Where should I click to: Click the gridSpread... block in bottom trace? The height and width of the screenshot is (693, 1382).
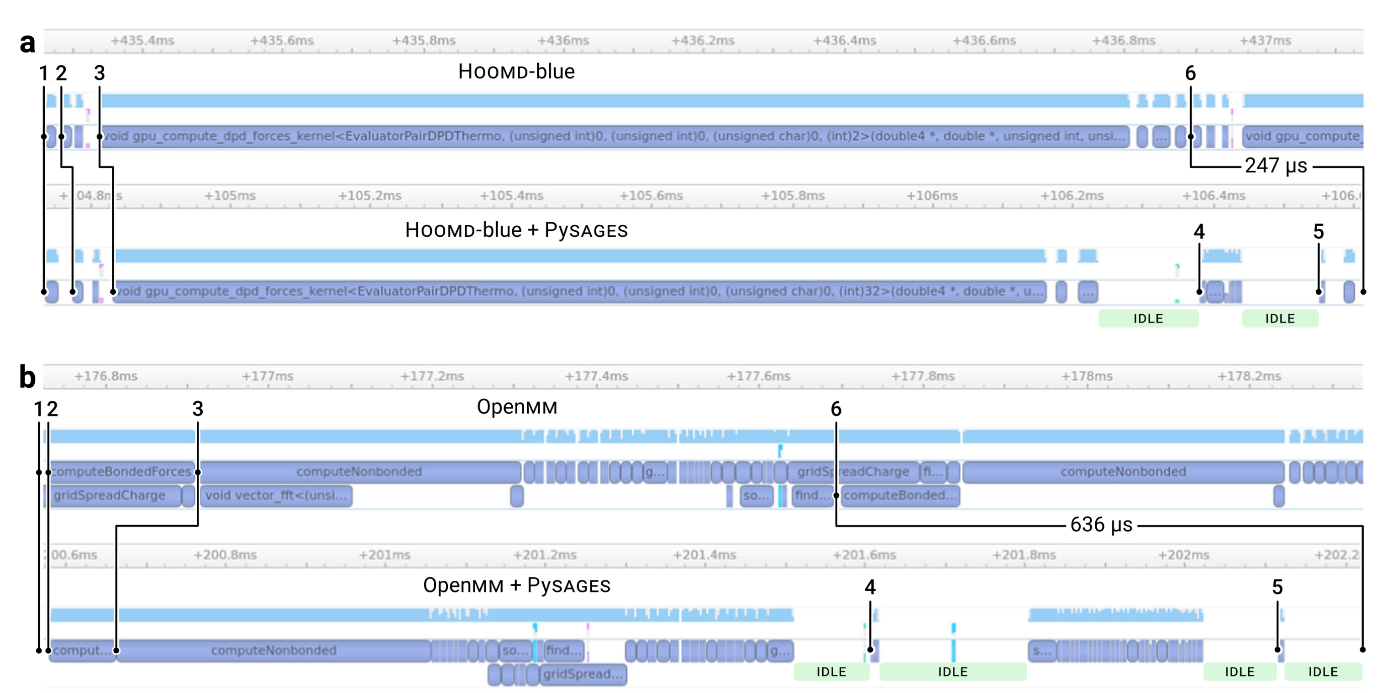[x=583, y=674]
